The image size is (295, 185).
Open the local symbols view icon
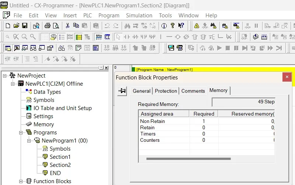click(x=78, y=48)
